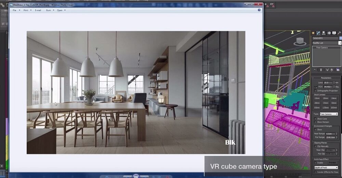Click Remove Modifier trash icon below the stack

pyautogui.click(x=332, y=70)
